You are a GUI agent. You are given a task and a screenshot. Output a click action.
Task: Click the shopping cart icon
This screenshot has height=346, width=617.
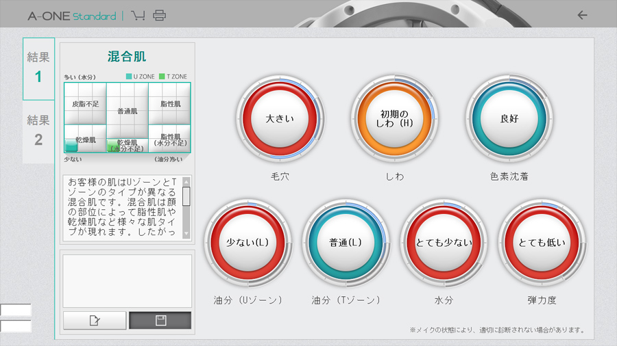click(138, 15)
